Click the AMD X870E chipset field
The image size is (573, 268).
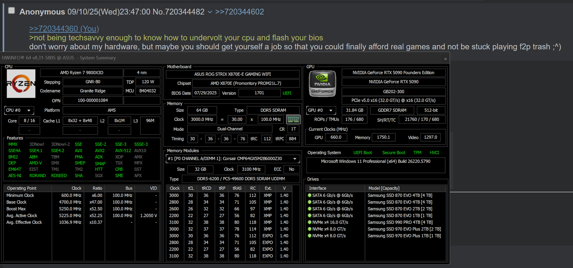point(246,83)
